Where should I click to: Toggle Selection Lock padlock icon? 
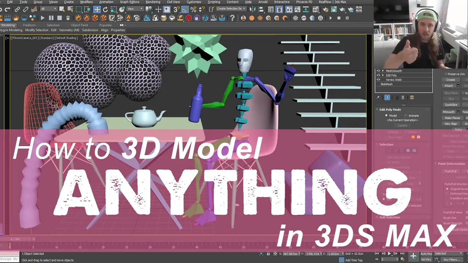pos(268,254)
